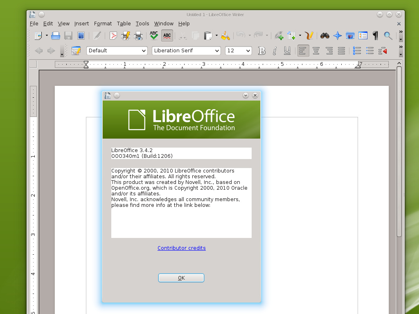
Task: Toggle Bullets list icon
Action: (370, 50)
